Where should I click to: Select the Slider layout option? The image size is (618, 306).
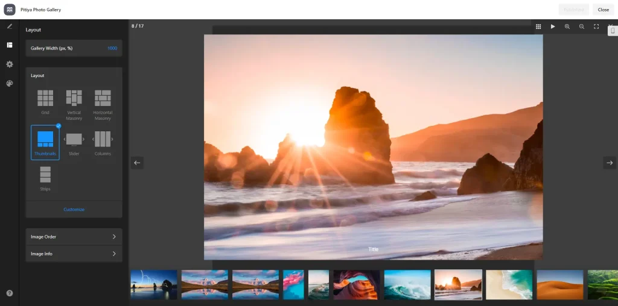(74, 142)
